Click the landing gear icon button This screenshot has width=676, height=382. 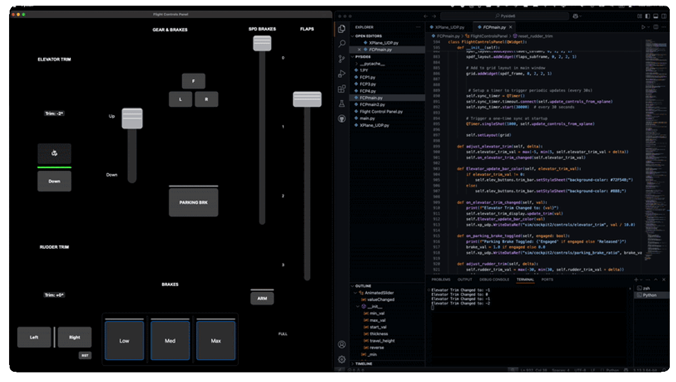(x=54, y=154)
